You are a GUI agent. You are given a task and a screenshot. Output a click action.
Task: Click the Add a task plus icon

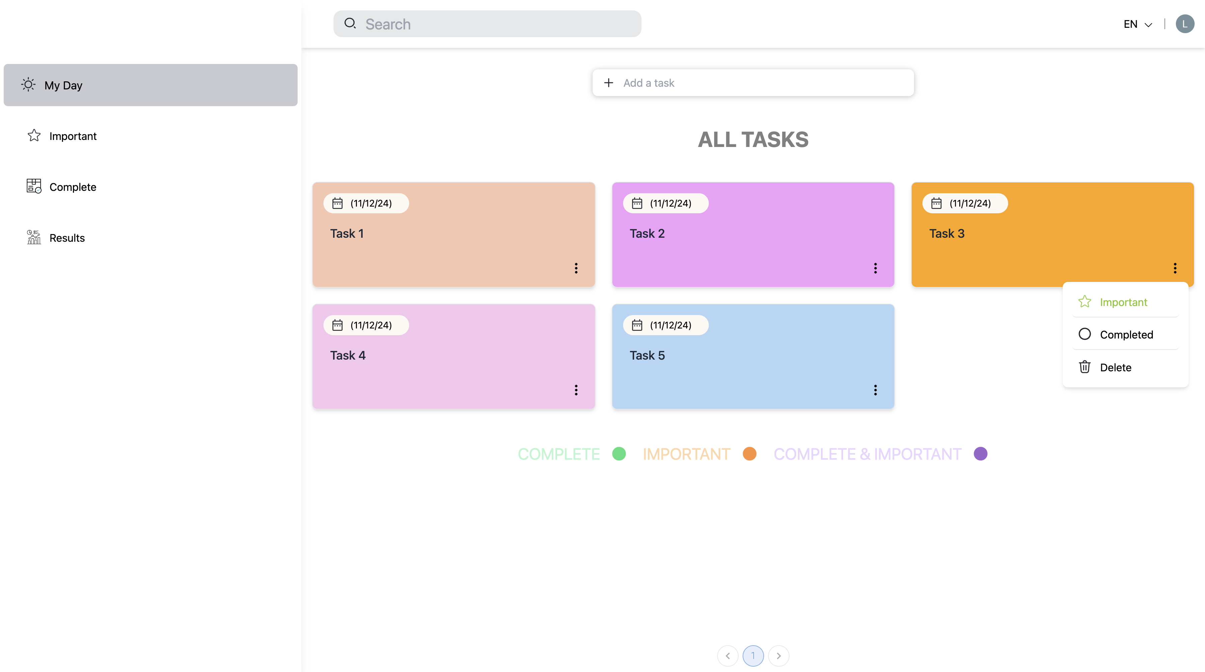pyautogui.click(x=608, y=82)
